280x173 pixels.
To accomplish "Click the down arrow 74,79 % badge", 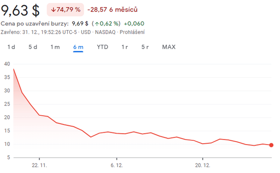I will click(x=65, y=9).
